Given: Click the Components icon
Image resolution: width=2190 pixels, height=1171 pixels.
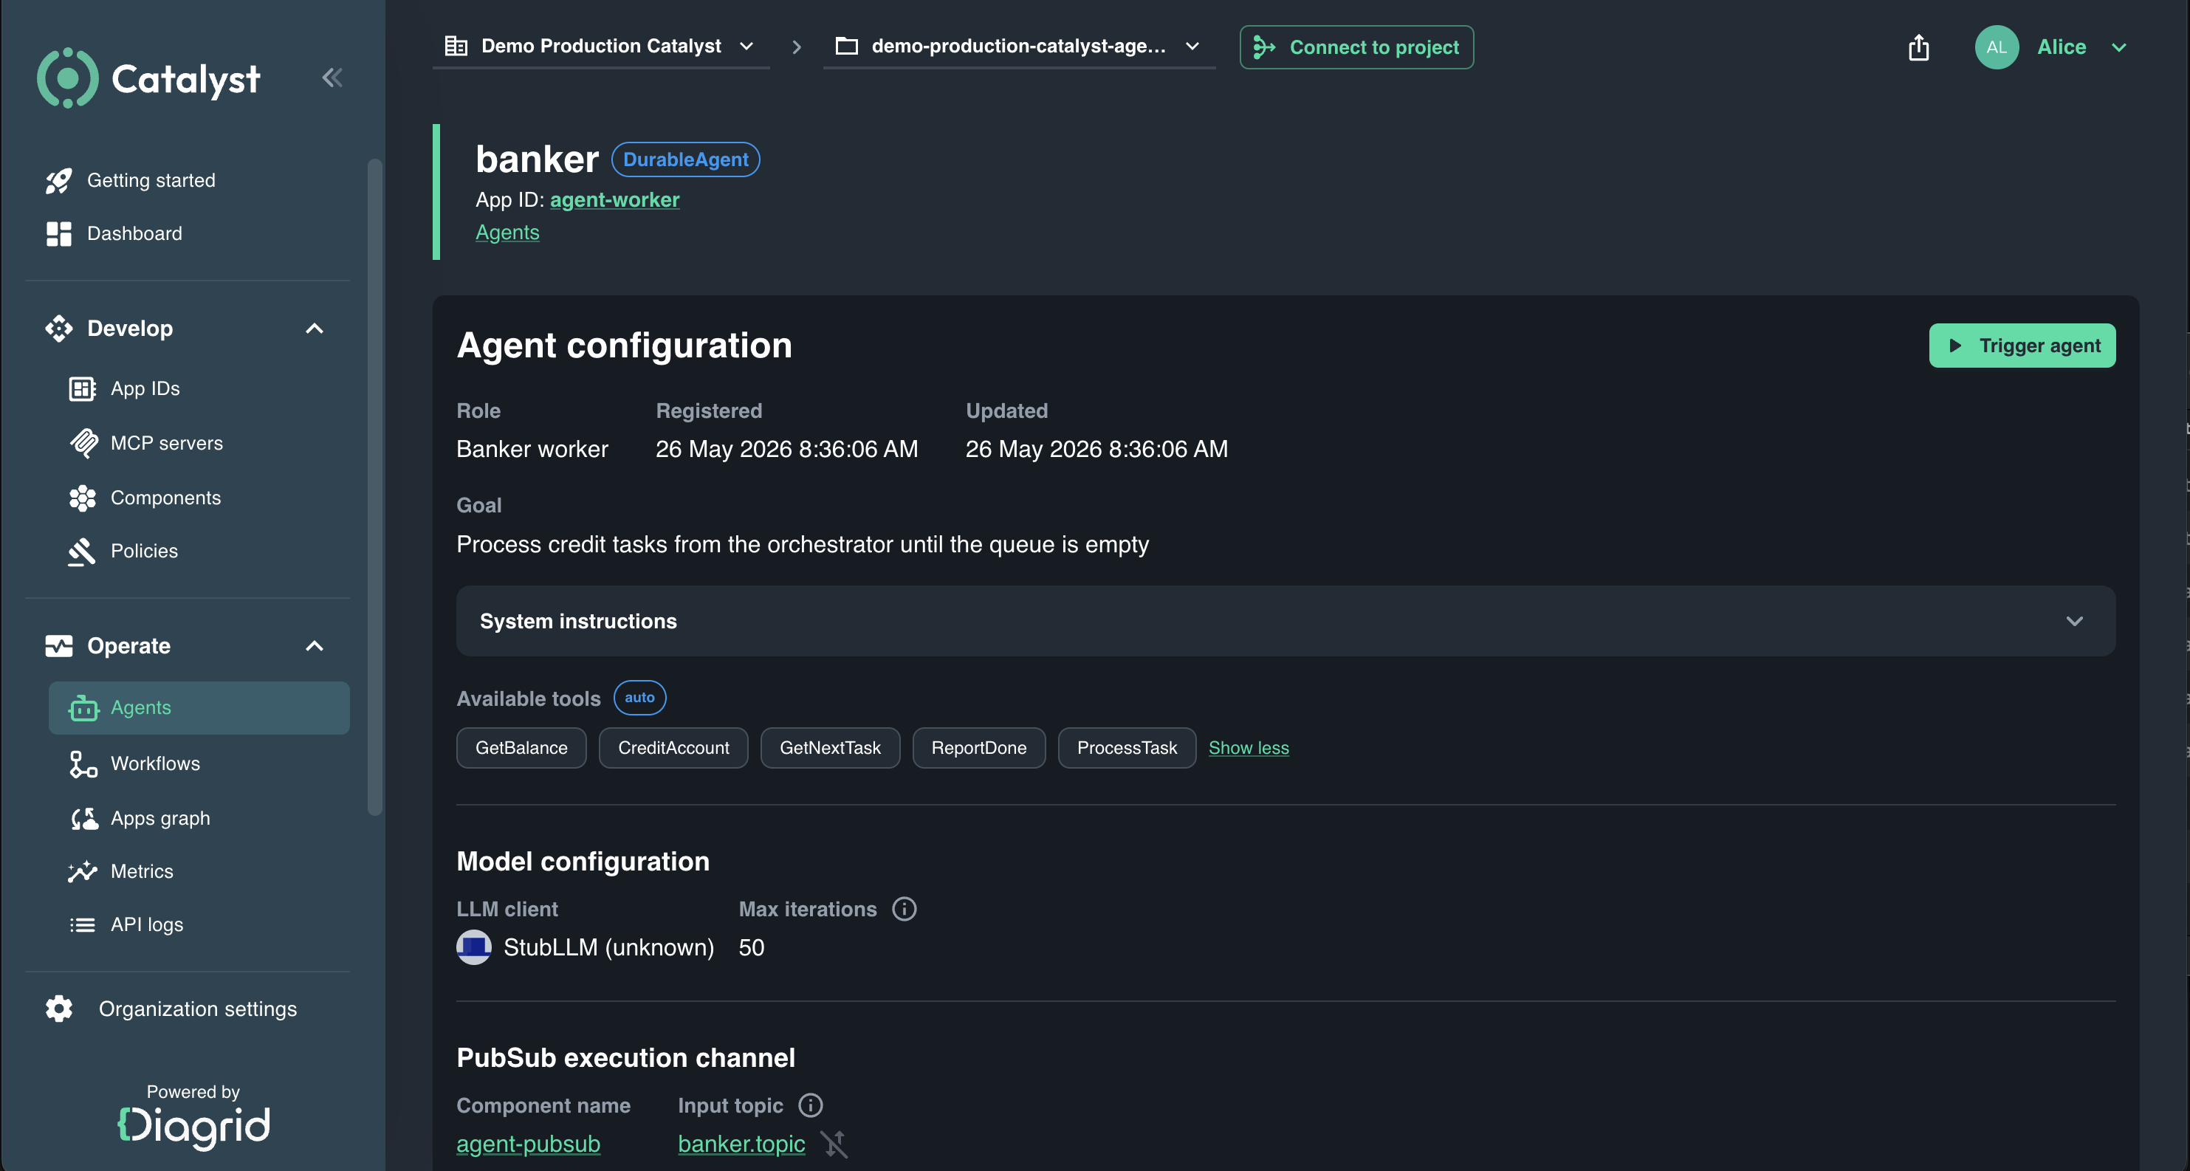Looking at the screenshot, I should 83,498.
